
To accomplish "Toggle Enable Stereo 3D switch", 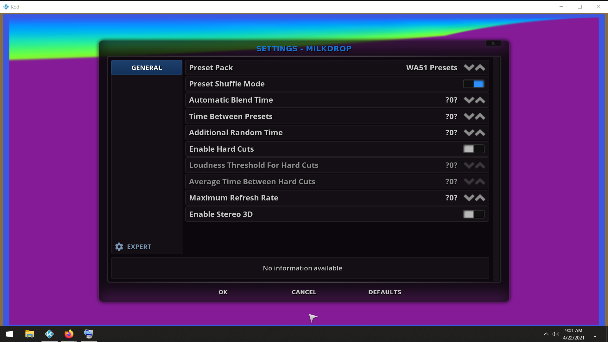I will 473,214.
